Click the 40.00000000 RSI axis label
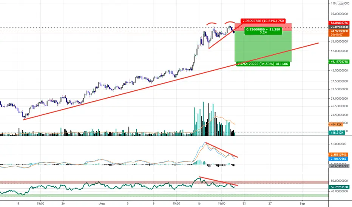This screenshot has width=352, height=207. [x=339, y=191]
